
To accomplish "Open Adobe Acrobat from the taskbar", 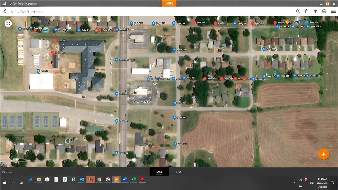I will point(143,179).
